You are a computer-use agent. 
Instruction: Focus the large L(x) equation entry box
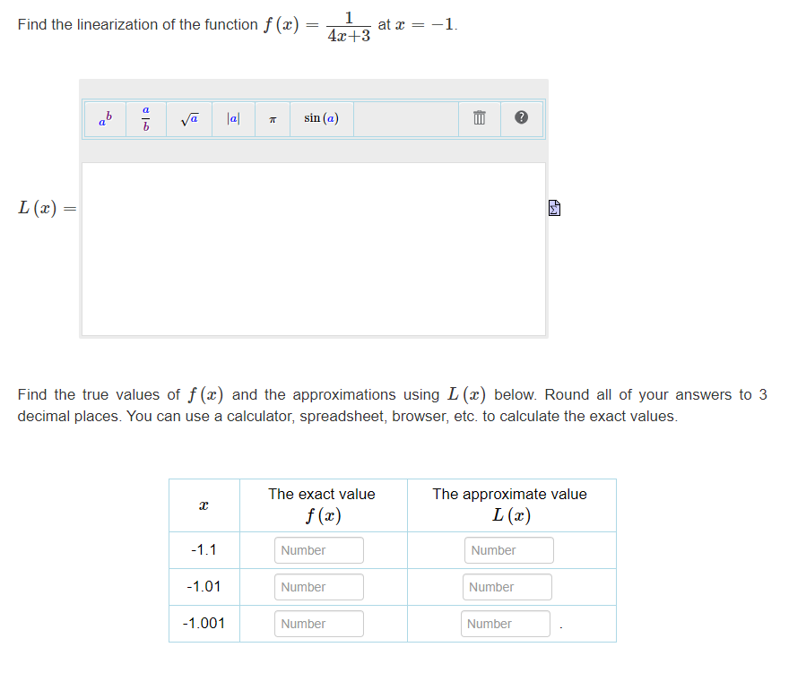(x=313, y=247)
